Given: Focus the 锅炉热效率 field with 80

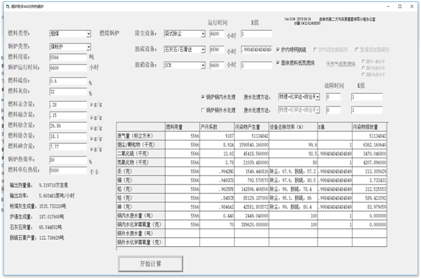Looking at the screenshot, I should point(68,160).
